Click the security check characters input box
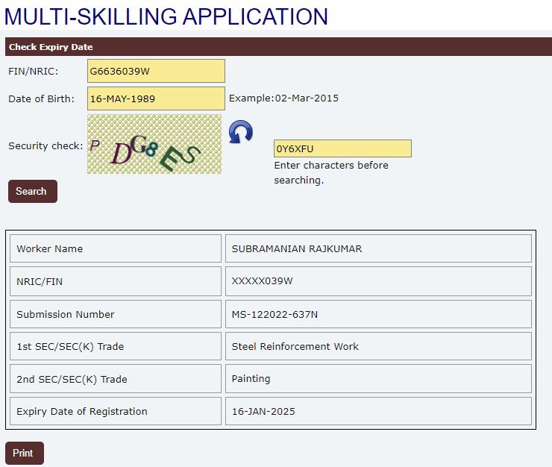 point(342,148)
